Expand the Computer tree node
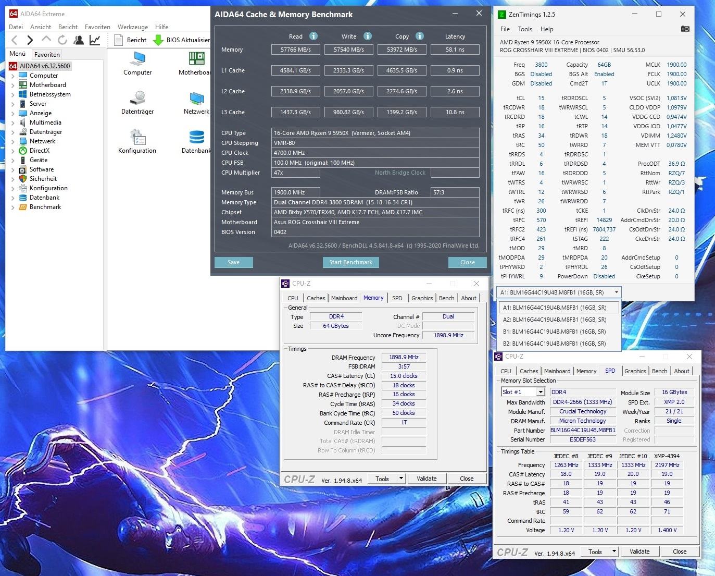Viewport: 715px width, 576px height. point(13,76)
